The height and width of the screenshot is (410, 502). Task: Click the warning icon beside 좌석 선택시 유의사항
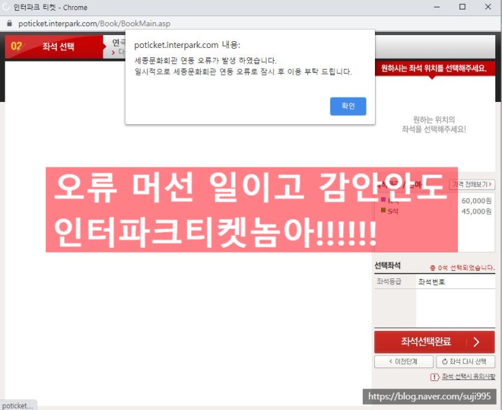click(434, 377)
